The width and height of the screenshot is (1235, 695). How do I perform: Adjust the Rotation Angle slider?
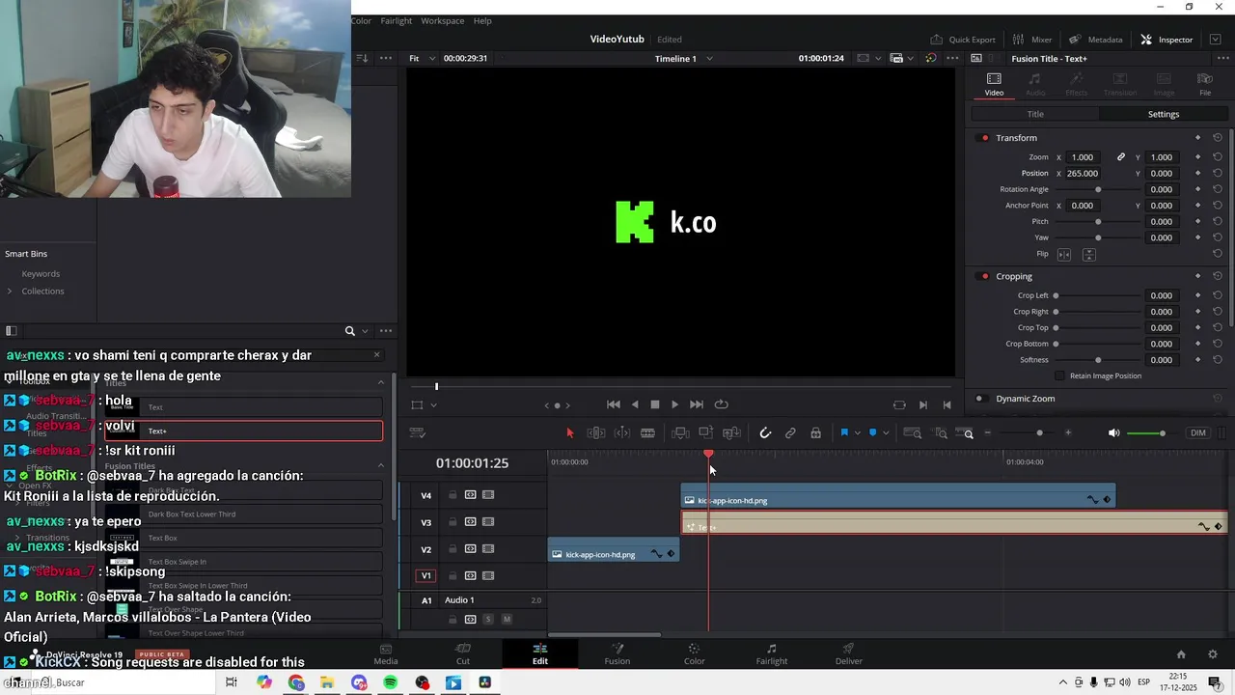click(x=1098, y=189)
